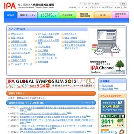Screen dimensions: 134x134
Task: Open the OSS iPedia link
Action: pyautogui.click(x=71, y=38)
